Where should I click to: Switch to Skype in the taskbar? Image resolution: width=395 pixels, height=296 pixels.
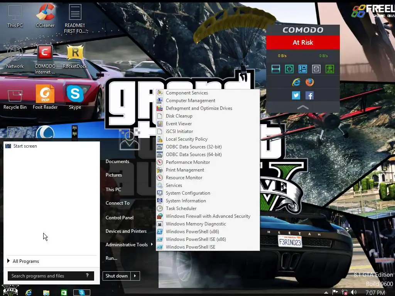click(x=82, y=292)
